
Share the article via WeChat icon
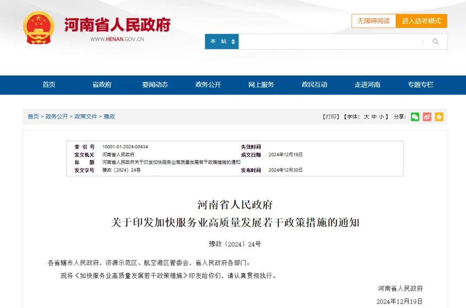coord(415,116)
